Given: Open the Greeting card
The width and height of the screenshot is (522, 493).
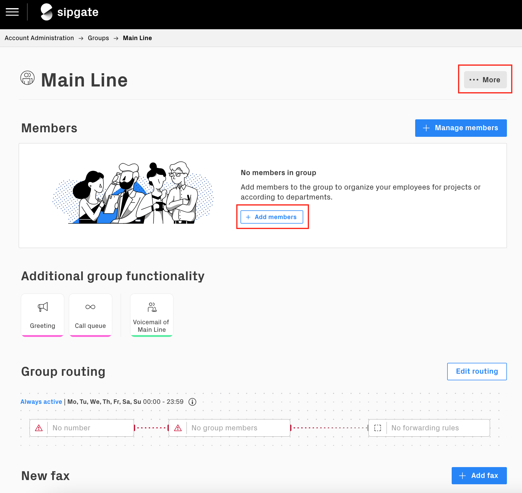Looking at the screenshot, I should tap(43, 315).
